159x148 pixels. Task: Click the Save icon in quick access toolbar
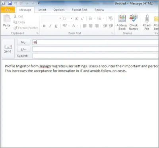coord(10,3)
